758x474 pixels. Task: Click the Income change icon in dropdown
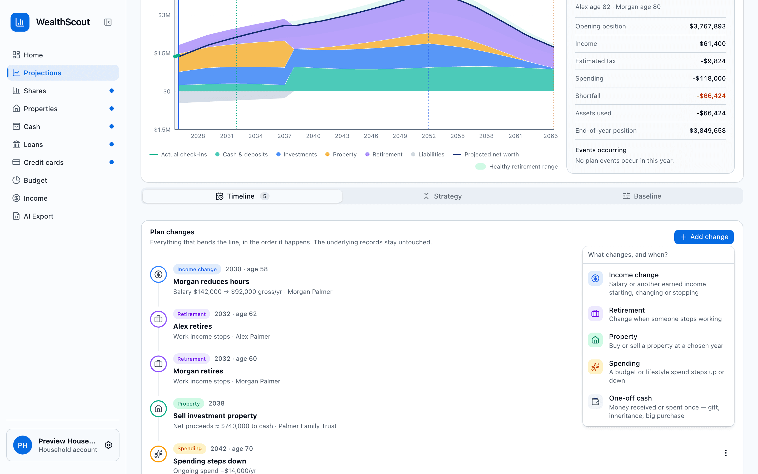point(595,278)
